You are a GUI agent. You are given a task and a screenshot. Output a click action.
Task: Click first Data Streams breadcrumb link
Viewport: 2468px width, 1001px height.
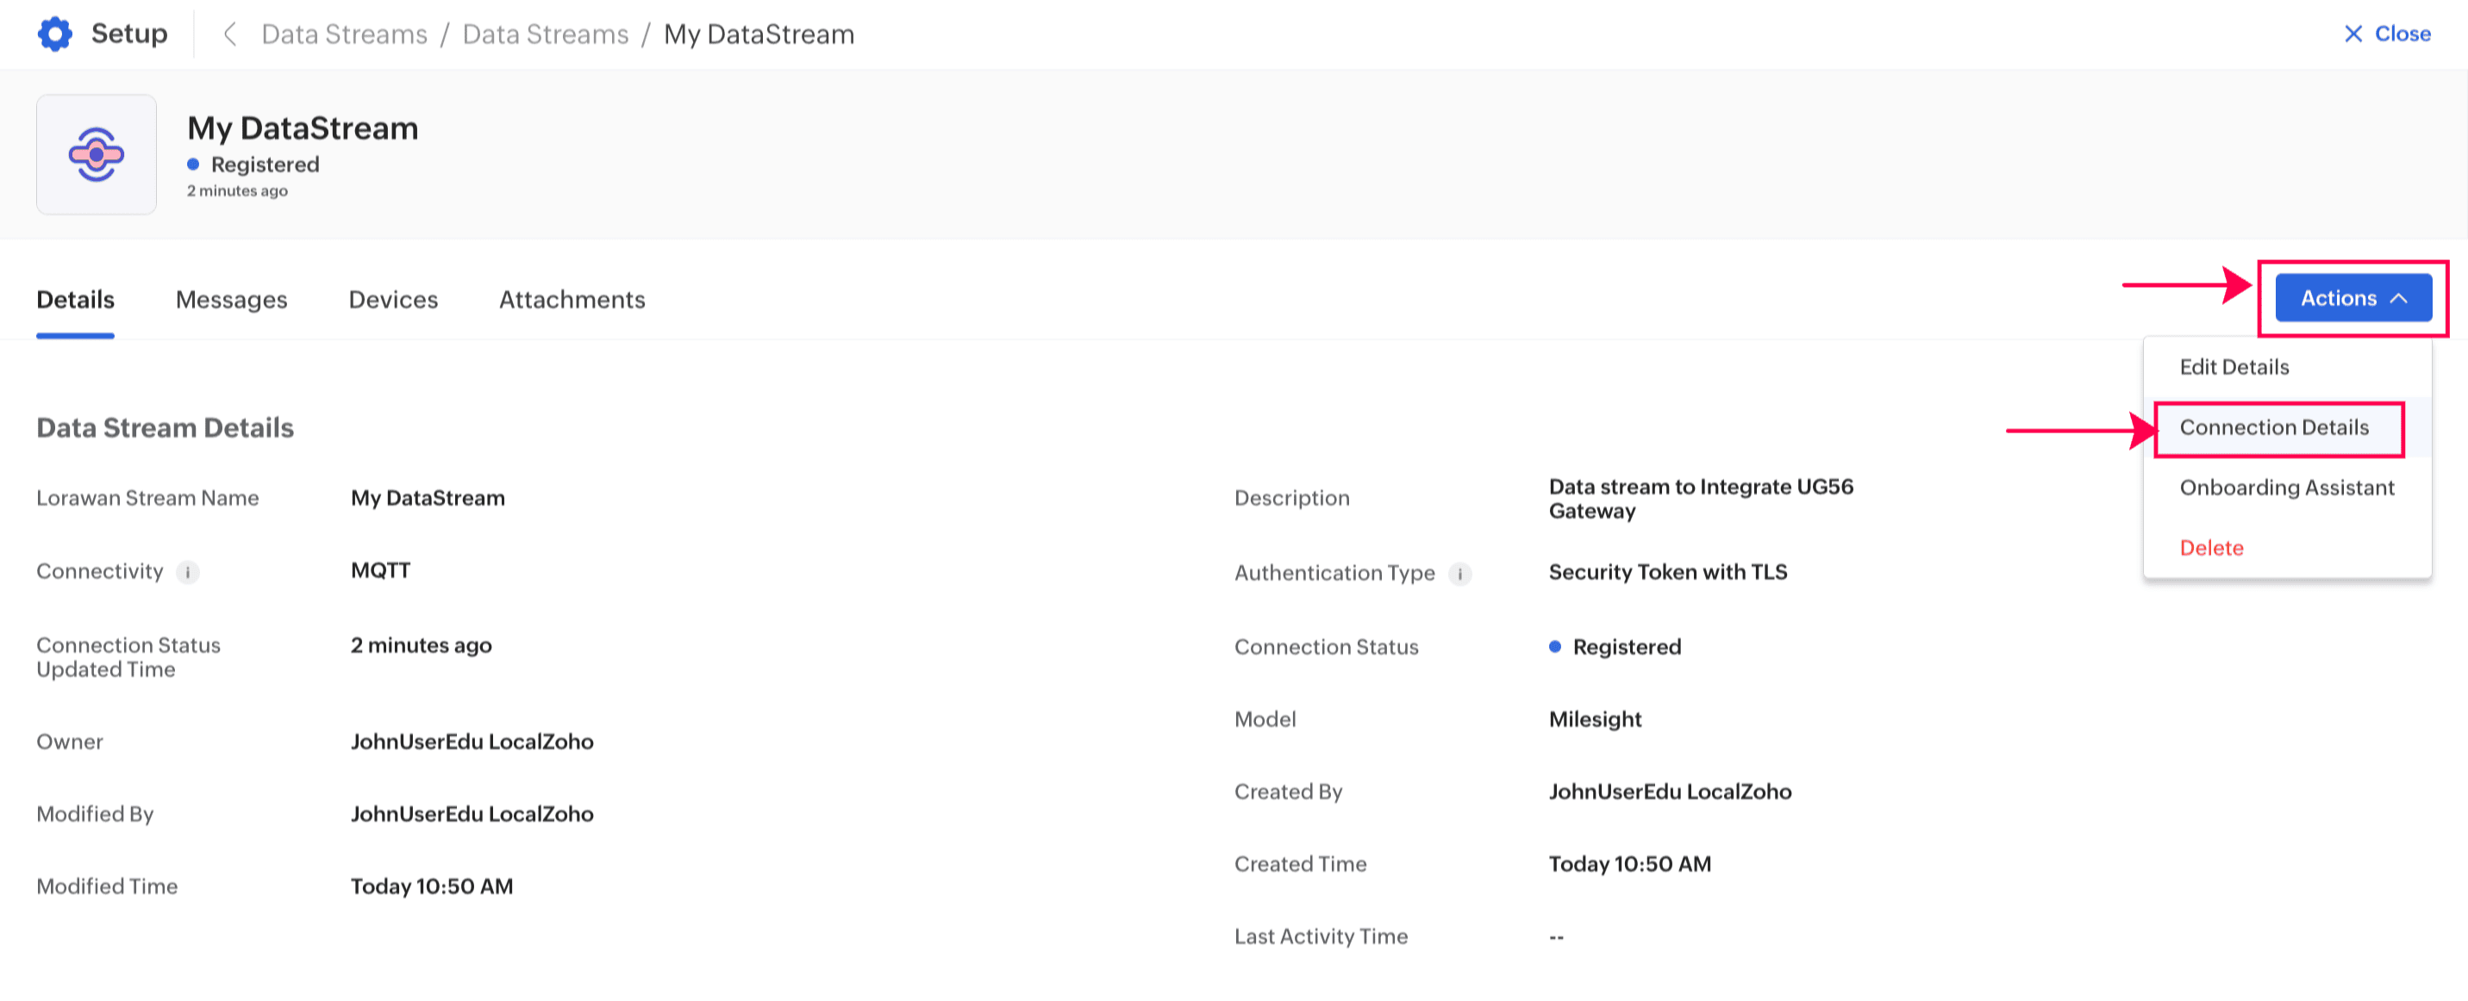pyautogui.click(x=344, y=34)
